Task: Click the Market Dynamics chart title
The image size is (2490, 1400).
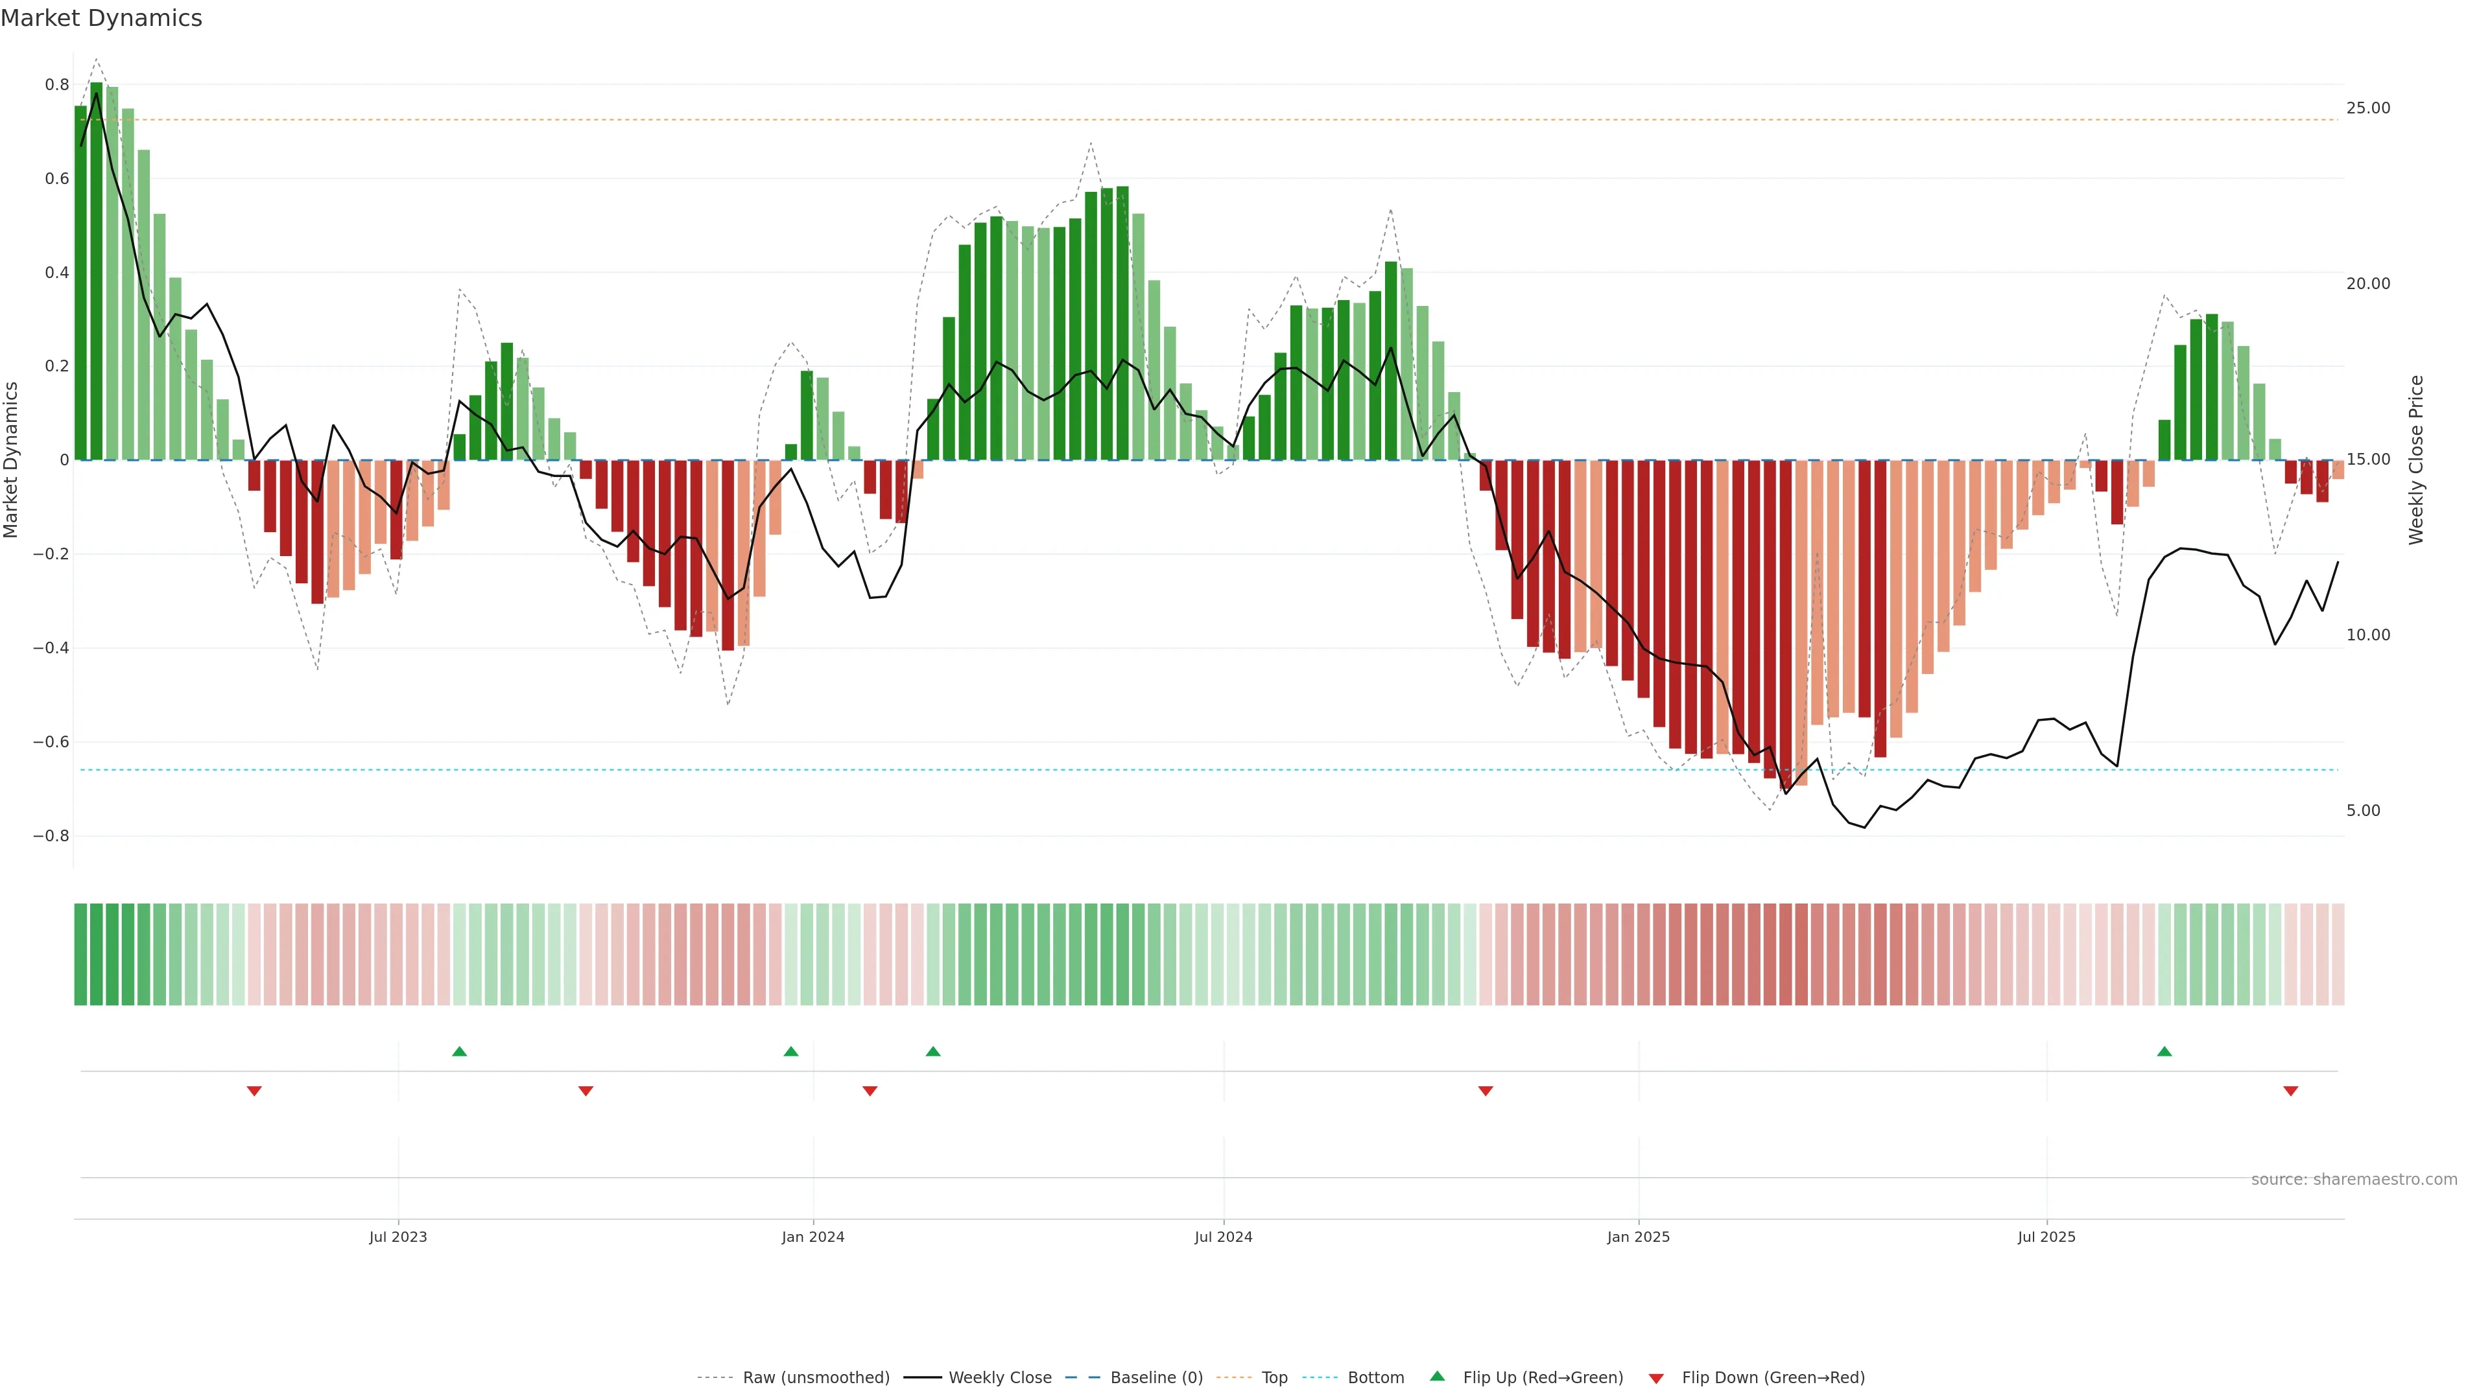Action: (102, 18)
